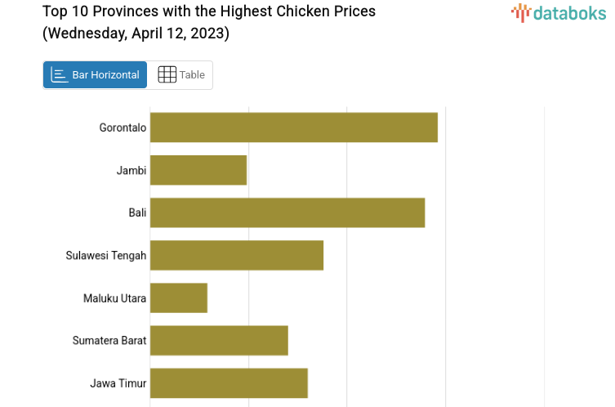The height and width of the screenshot is (407, 615).
Task: Click the Sulawesi Tengah bar
Action: tap(236, 255)
